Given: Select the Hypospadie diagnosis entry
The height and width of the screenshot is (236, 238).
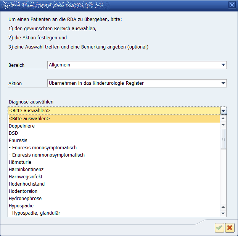Looking at the screenshot, I should [x=21, y=206].
